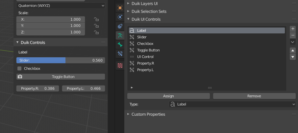Open the Object properties tab icon
Image resolution: width=298 pixels, height=133 pixels.
tap(120, 8)
